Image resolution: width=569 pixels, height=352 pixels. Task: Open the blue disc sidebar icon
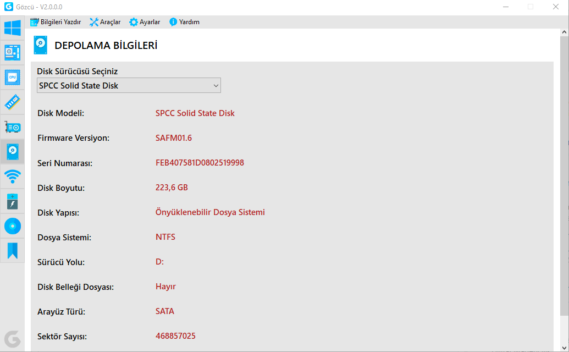(12, 226)
